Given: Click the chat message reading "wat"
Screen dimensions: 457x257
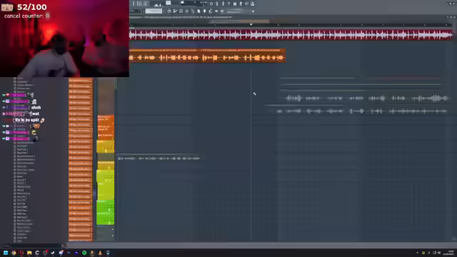Looking at the screenshot, I should tap(36, 114).
